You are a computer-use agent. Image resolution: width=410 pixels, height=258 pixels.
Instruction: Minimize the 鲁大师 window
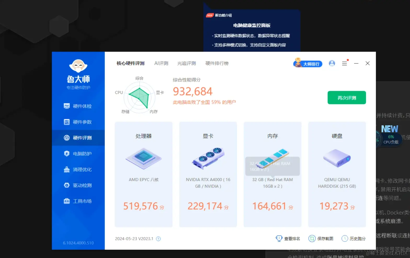pyautogui.click(x=356, y=63)
